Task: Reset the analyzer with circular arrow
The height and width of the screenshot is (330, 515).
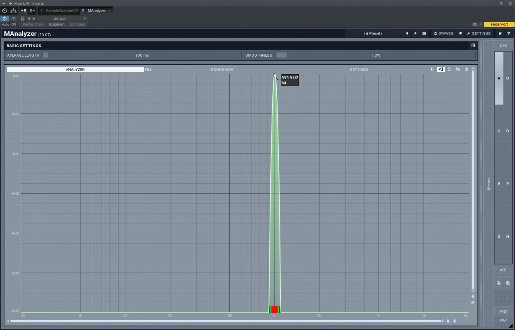Action: (449, 69)
